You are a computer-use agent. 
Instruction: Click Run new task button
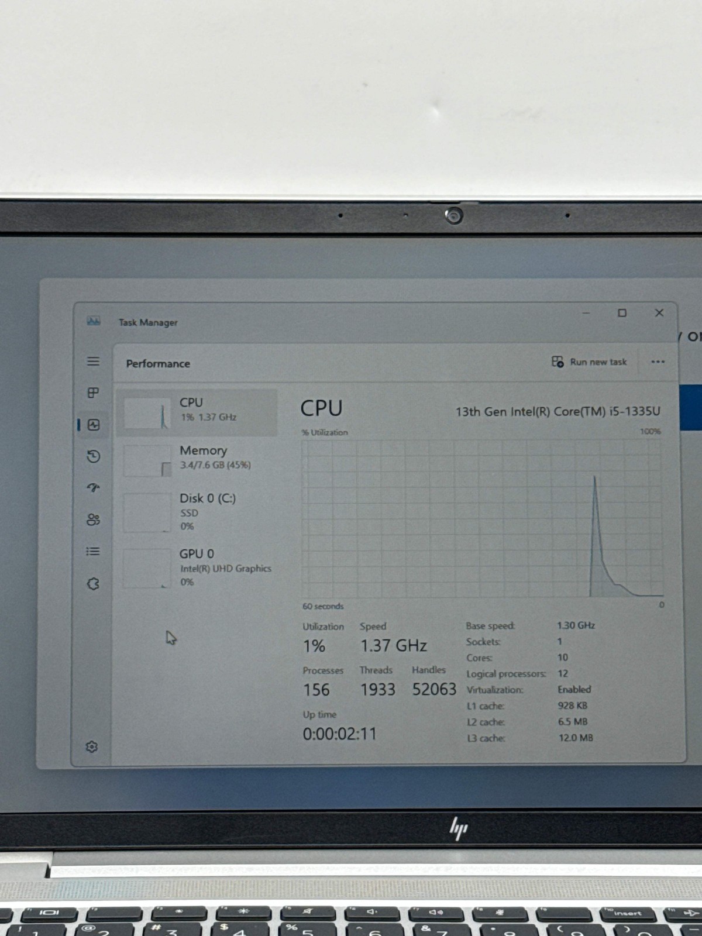pyautogui.click(x=589, y=362)
